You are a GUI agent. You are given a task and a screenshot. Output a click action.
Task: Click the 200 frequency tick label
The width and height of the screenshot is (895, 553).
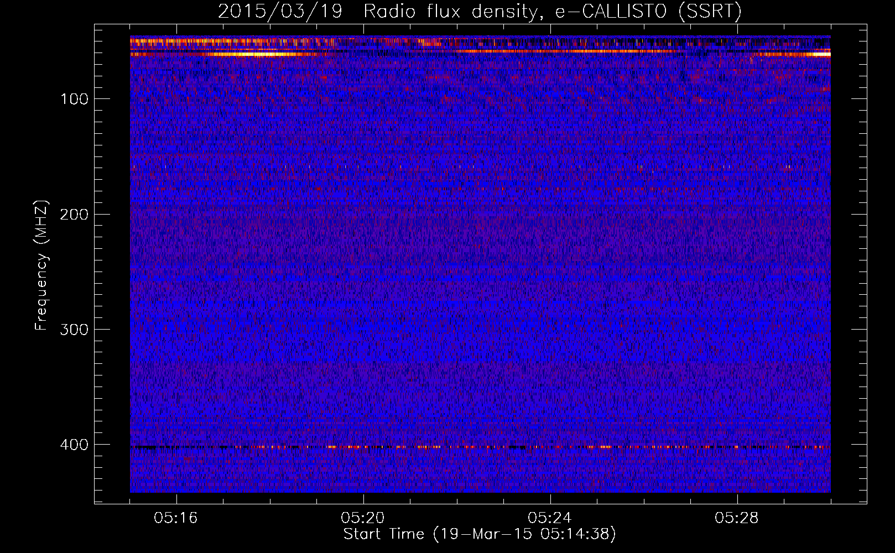(x=74, y=215)
